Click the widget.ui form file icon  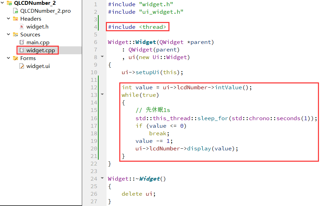pos(22,66)
